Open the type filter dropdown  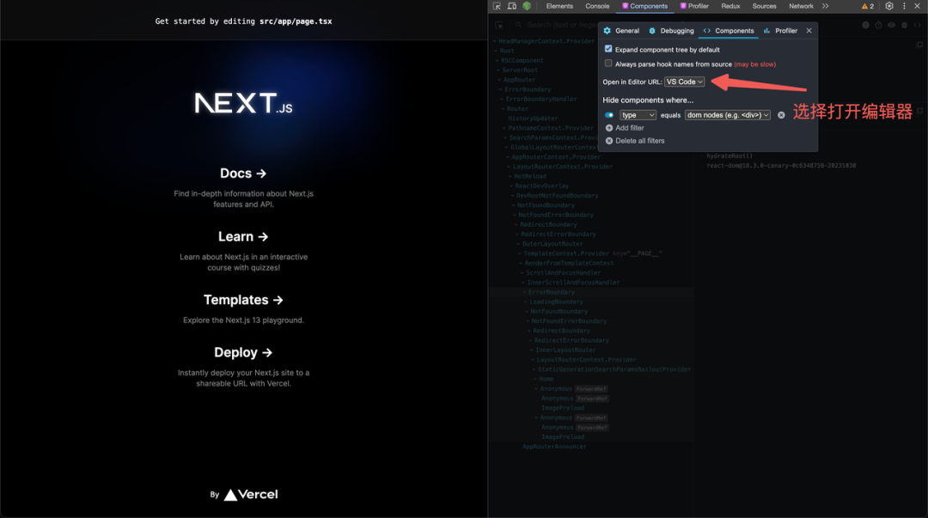[x=638, y=114]
